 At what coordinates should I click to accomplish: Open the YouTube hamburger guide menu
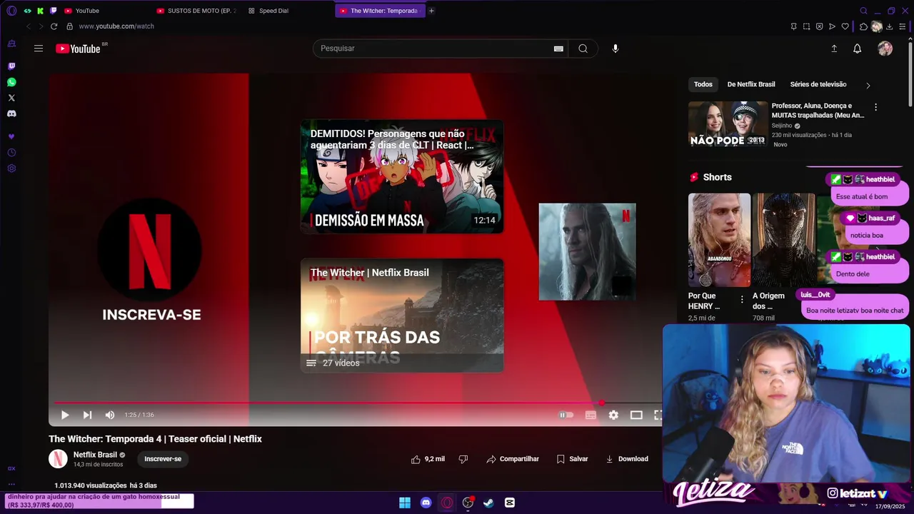[39, 49]
